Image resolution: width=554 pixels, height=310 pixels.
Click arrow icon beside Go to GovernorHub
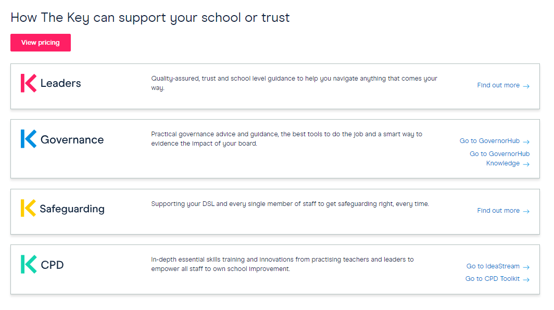pos(526,142)
